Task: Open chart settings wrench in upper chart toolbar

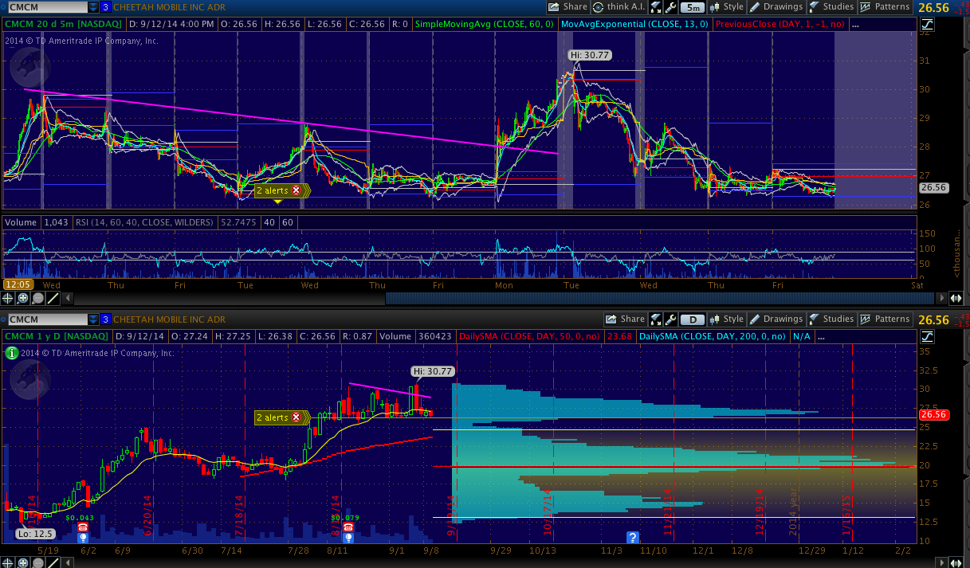Action: [671, 7]
